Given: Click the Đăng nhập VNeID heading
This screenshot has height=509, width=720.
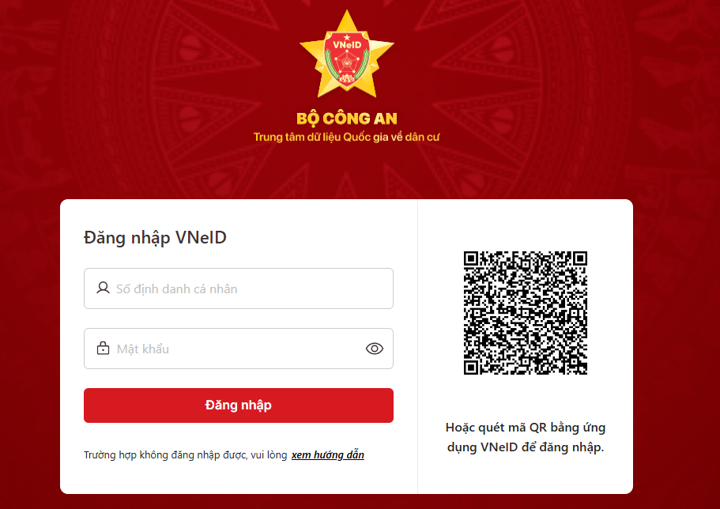Looking at the screenshot, I should pos(155,237).
